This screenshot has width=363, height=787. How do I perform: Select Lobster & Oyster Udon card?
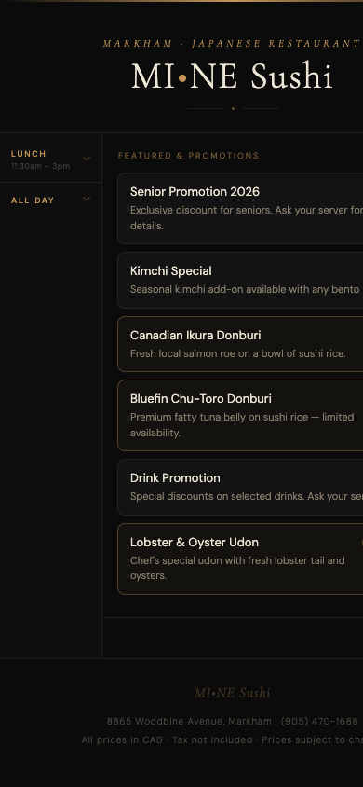[x=240, y=559]
